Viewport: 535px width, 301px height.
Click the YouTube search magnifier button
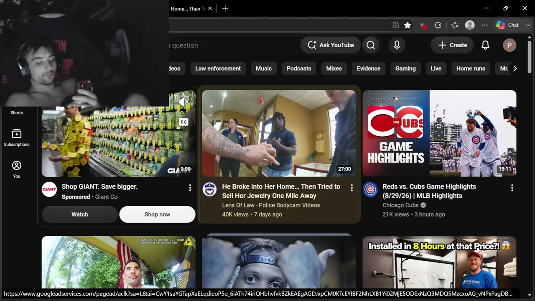click(371, 45)
